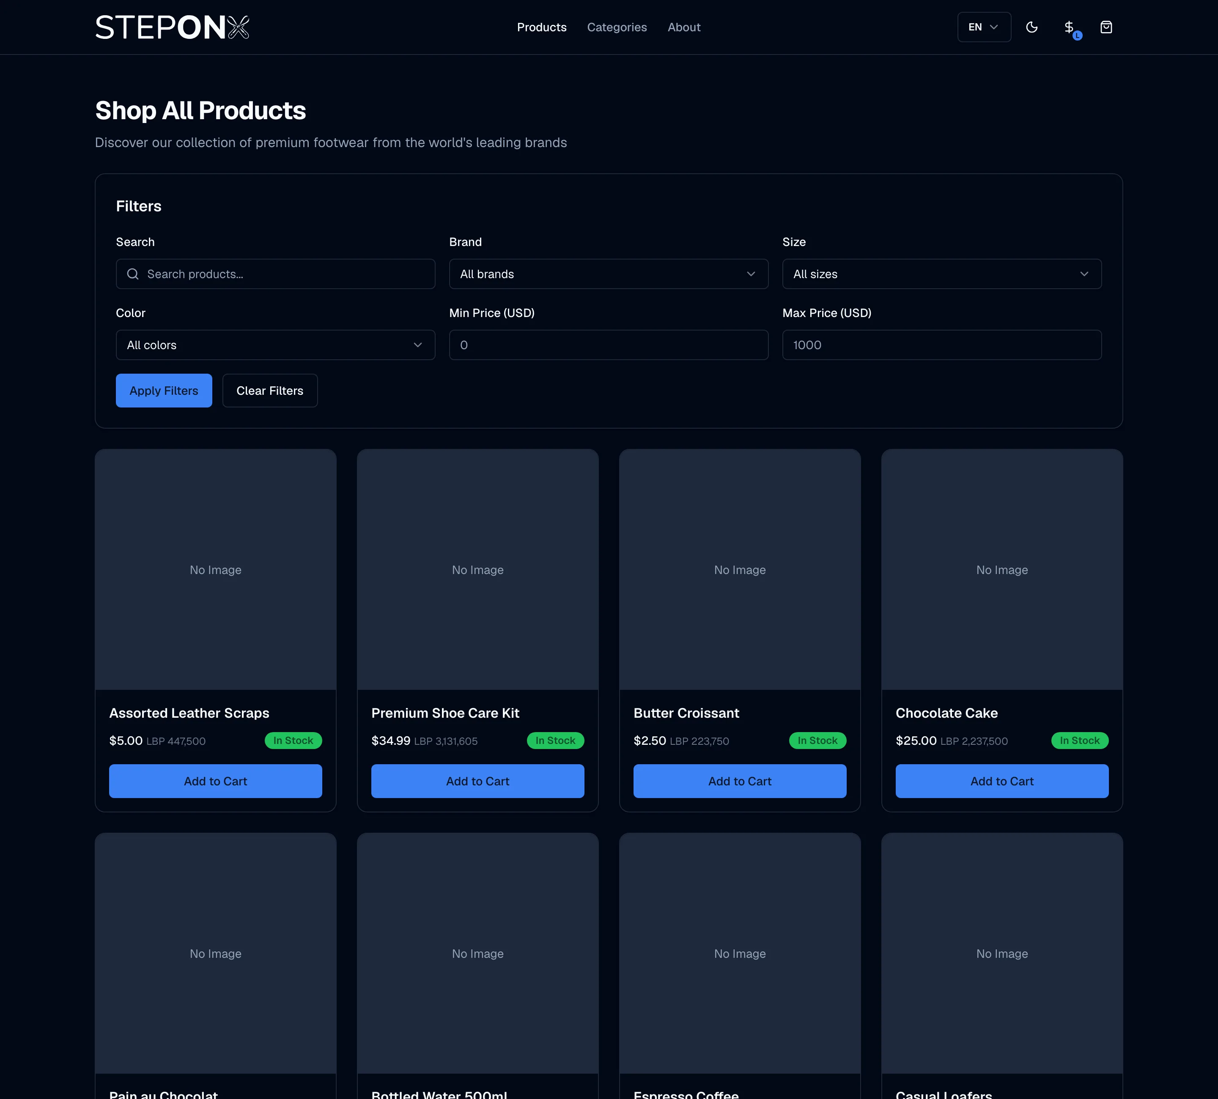Click Apply Filters button
This screenshot has width=1218, height=1099.
click(164, 391)
